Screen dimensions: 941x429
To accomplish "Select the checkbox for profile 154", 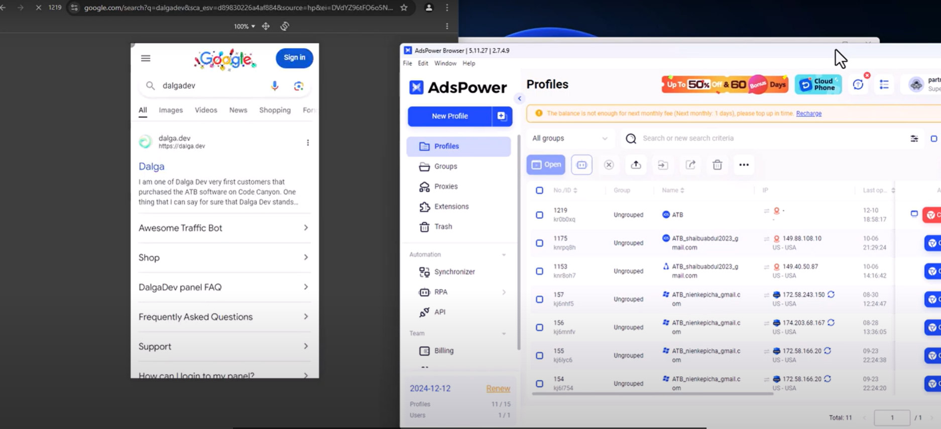I will point(539,383).
